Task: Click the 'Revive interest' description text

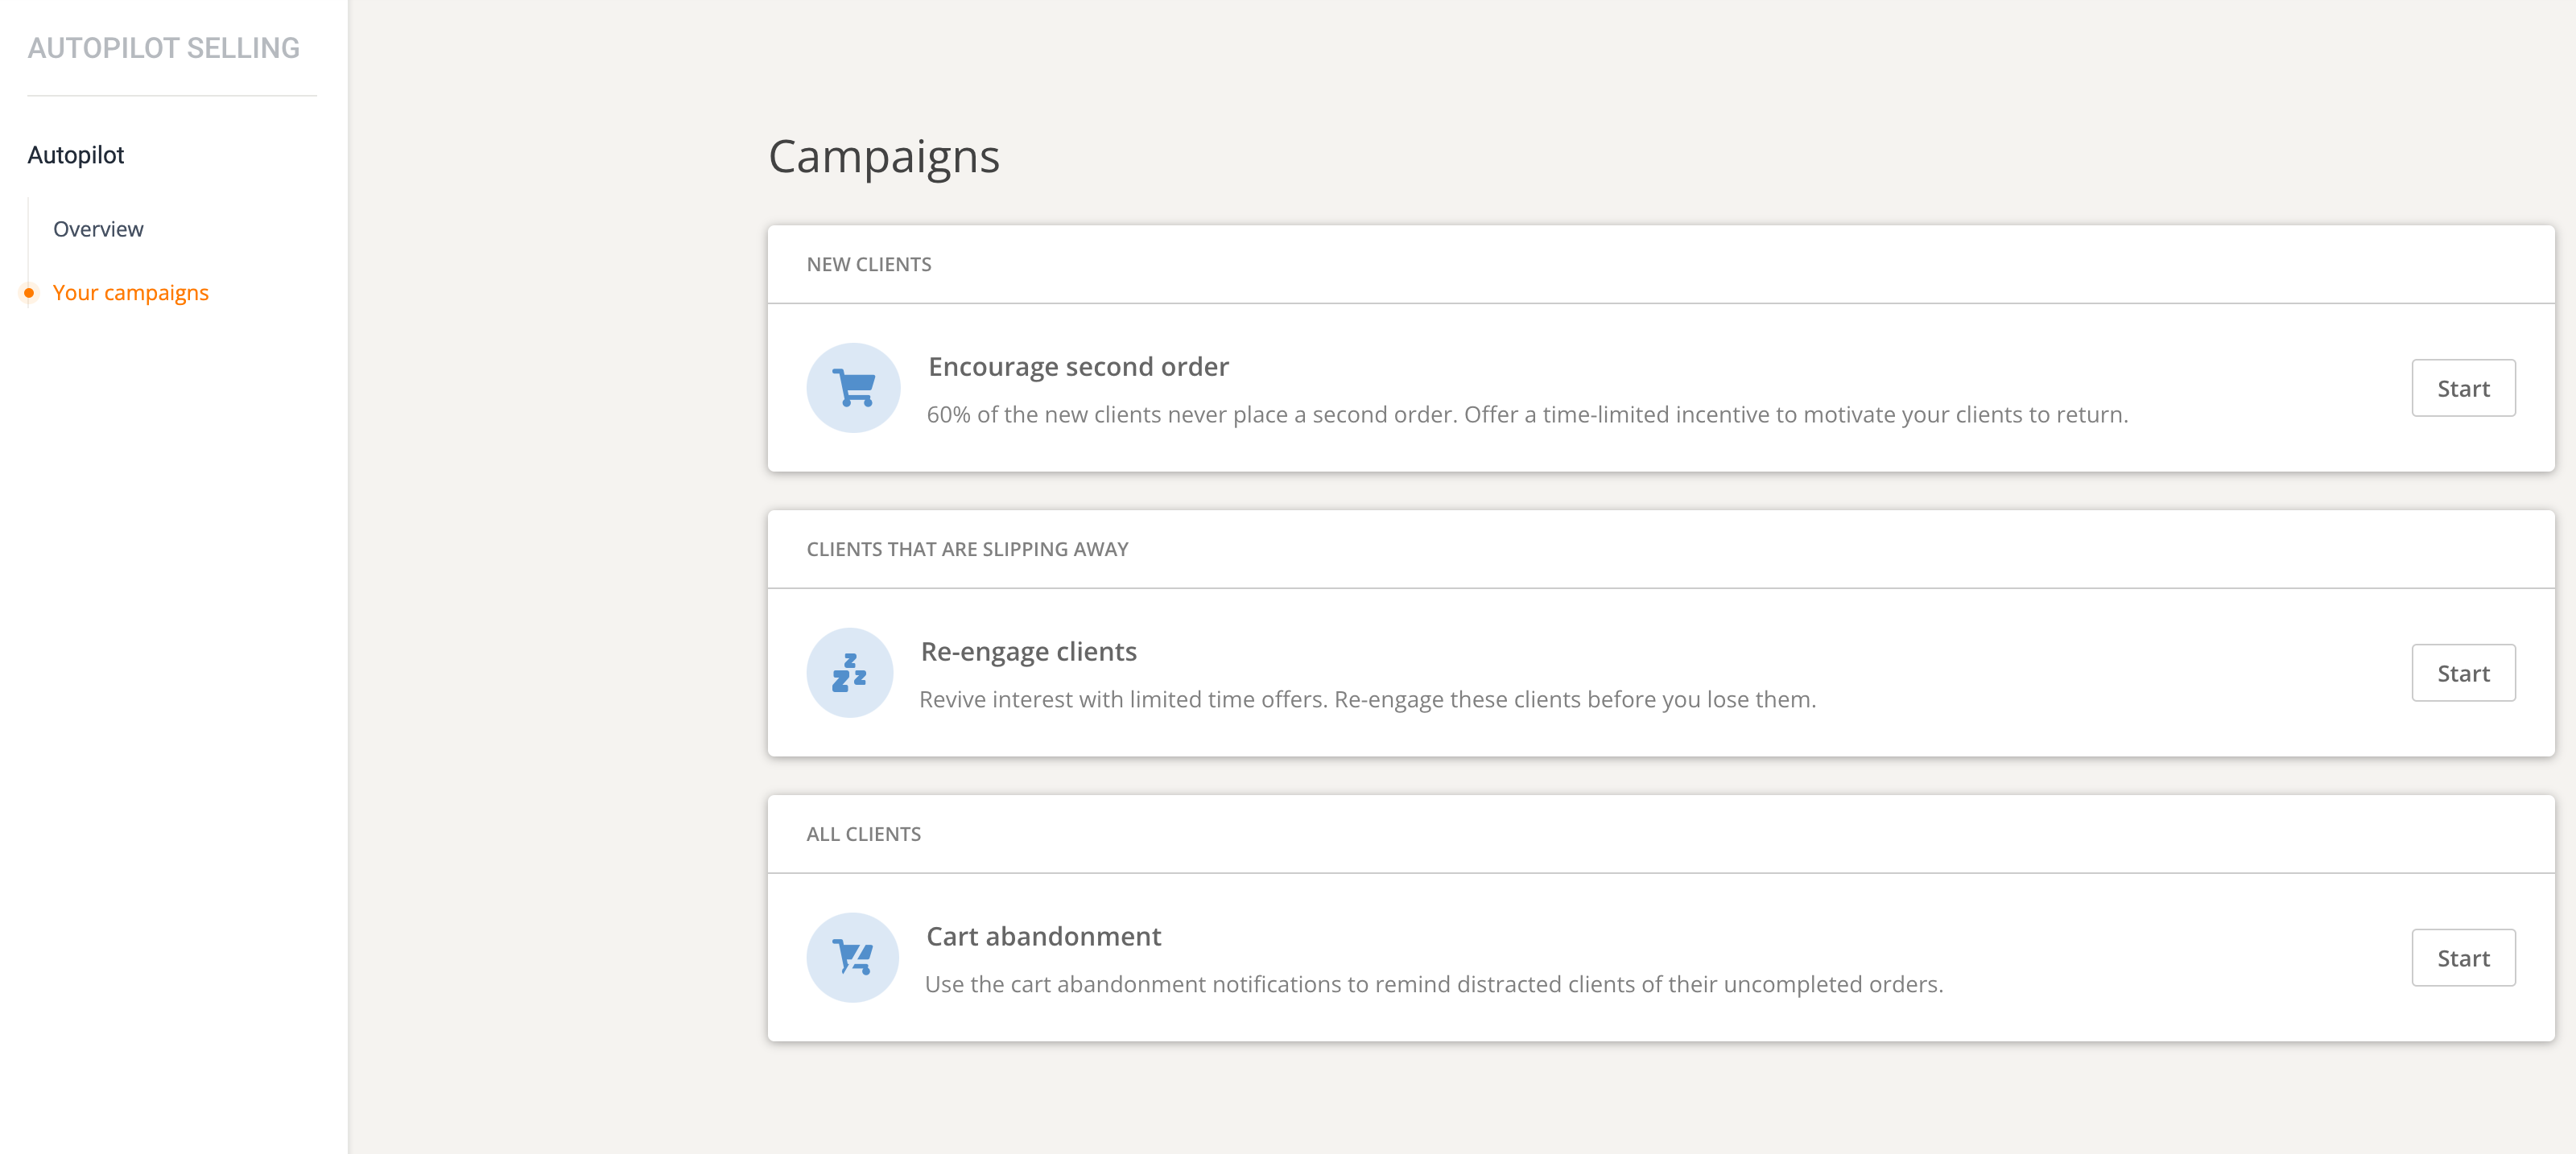Action: (x=1367, y=700)
